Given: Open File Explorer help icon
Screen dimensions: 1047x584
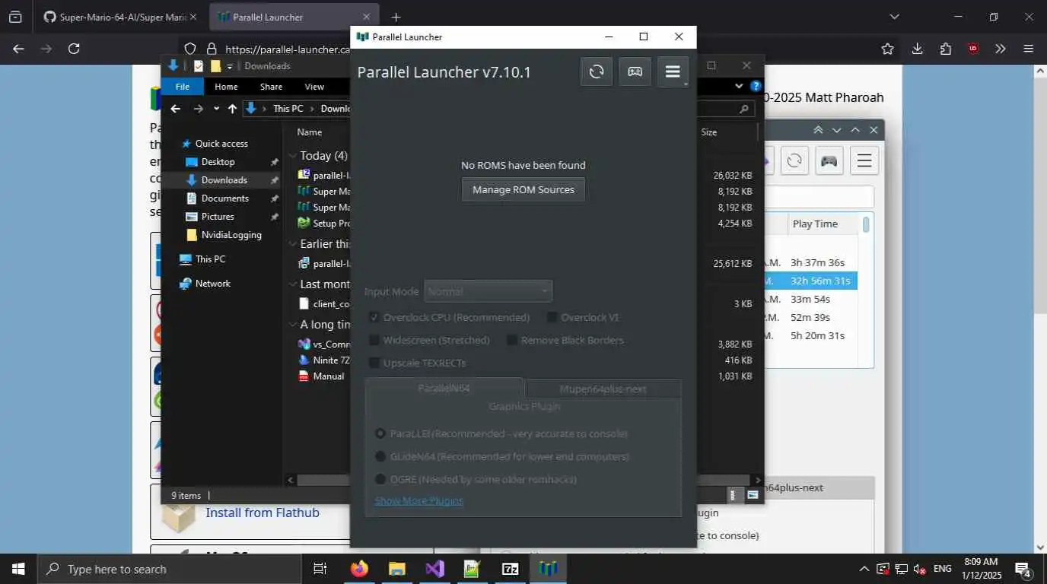Looking at the screenshot, I should (x=756, y=87).
